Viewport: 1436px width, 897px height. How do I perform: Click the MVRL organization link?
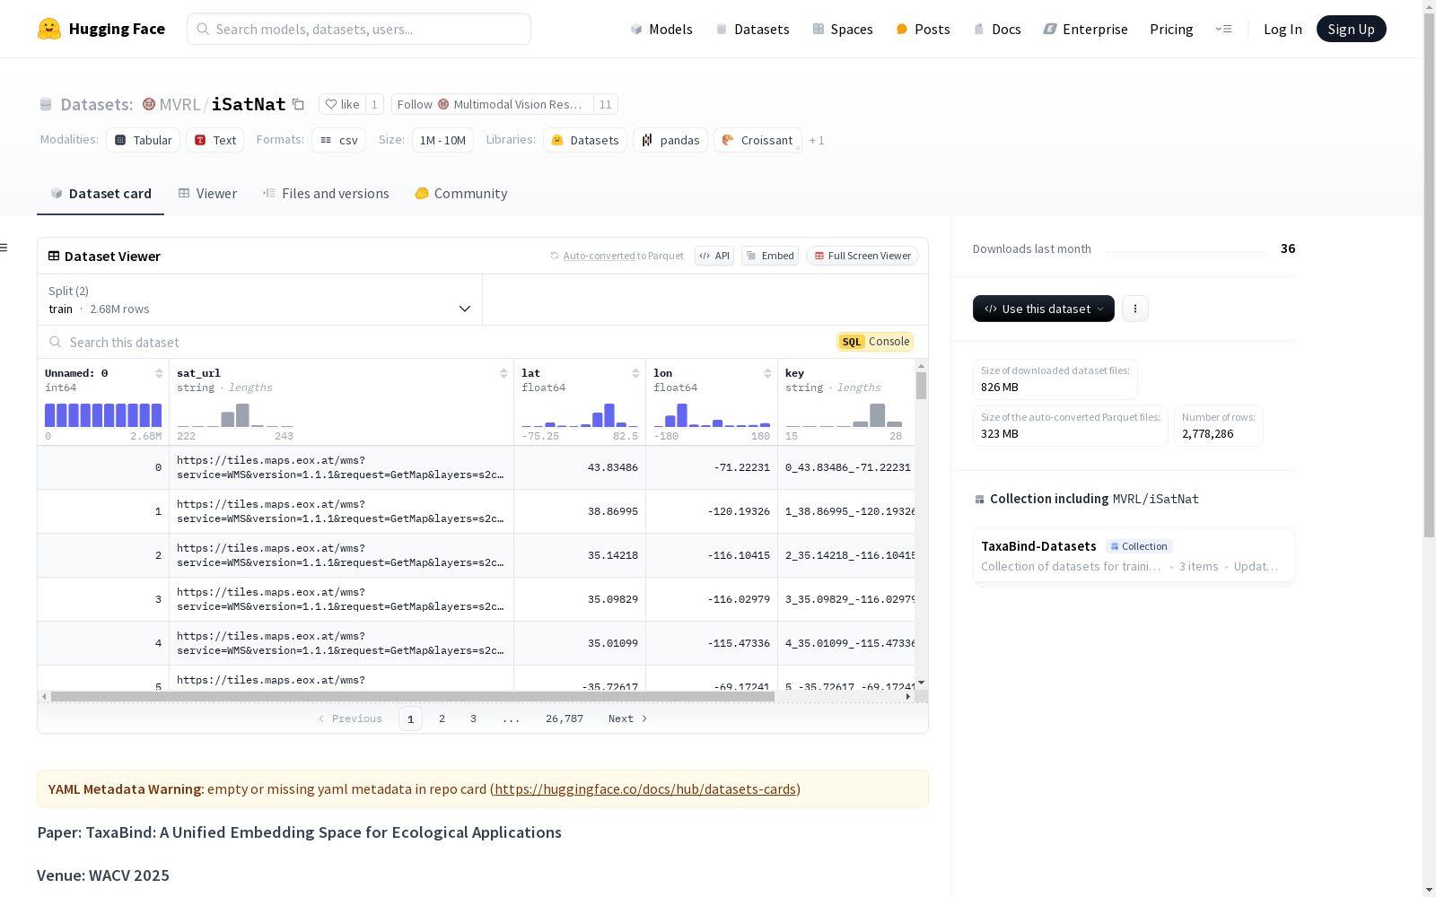[179, 105]
